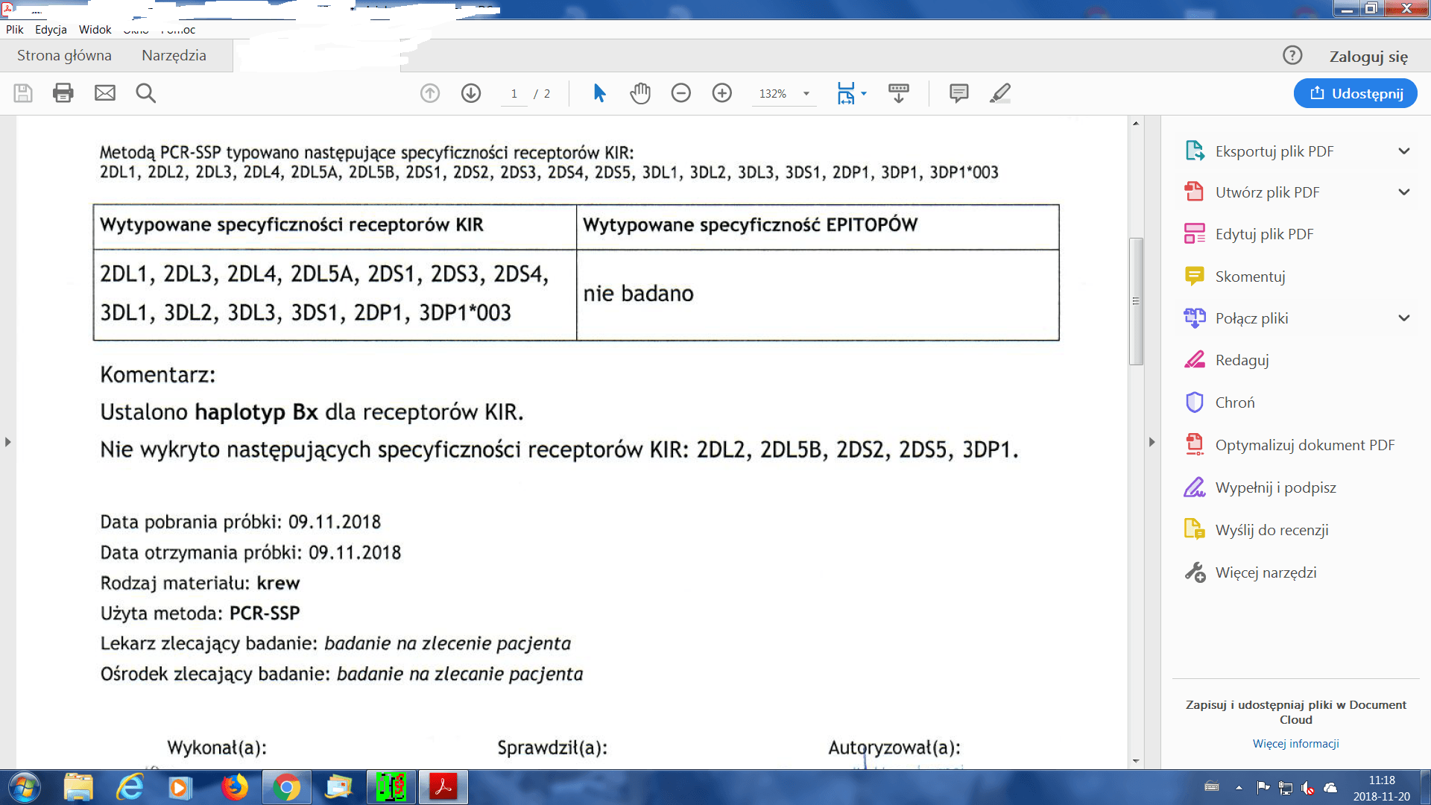The image size is (1431, 805).
Task: Open the help question mark
Action: pos(1292,55)
